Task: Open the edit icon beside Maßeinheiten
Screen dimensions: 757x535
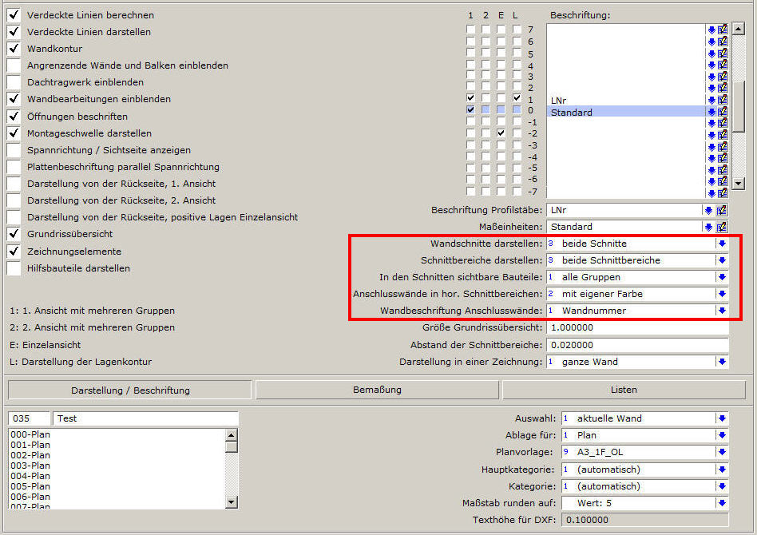Action: click(722, 227)
